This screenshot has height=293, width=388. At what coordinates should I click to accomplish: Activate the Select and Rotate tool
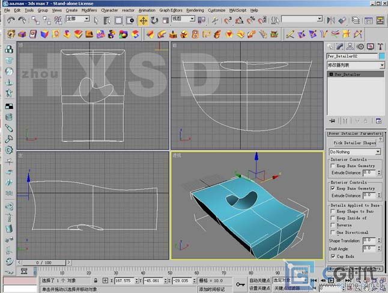coord(154,20)
